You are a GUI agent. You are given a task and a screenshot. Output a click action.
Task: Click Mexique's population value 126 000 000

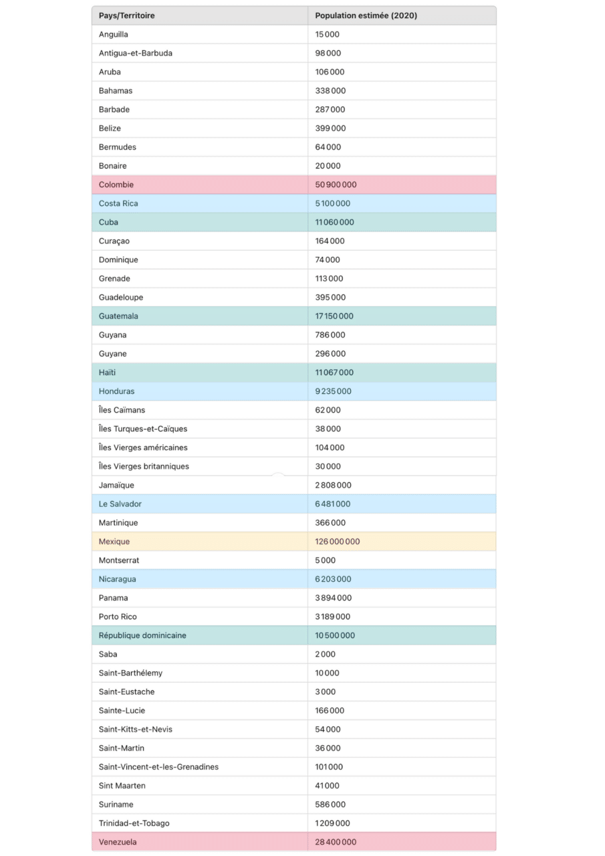337,542
